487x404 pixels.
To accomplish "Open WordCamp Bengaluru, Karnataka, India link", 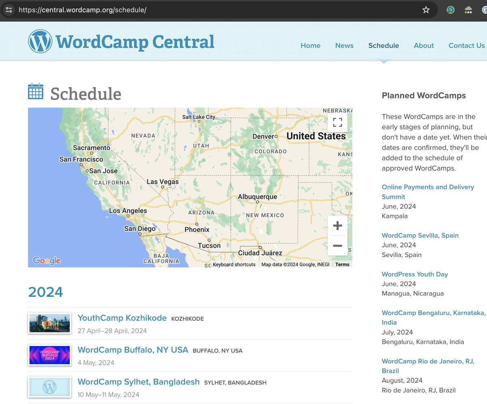I will [x=433, y=318].
